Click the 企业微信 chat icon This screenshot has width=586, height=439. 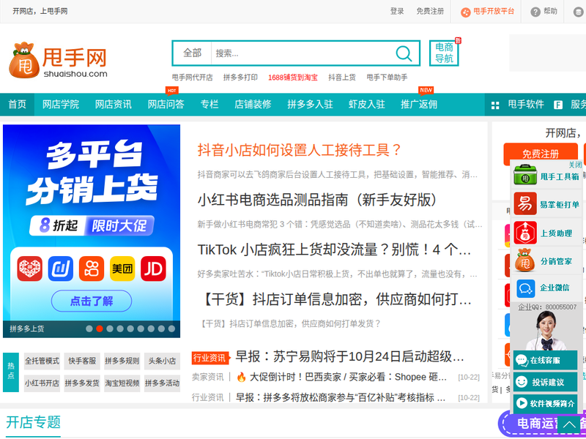click(x=524, y=288)
